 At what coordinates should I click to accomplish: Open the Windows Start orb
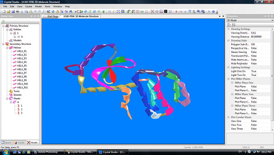[6, 152]
